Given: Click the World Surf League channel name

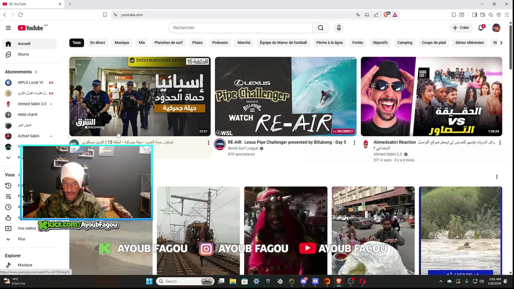Looking at the screenshot, I should (244, 149).
